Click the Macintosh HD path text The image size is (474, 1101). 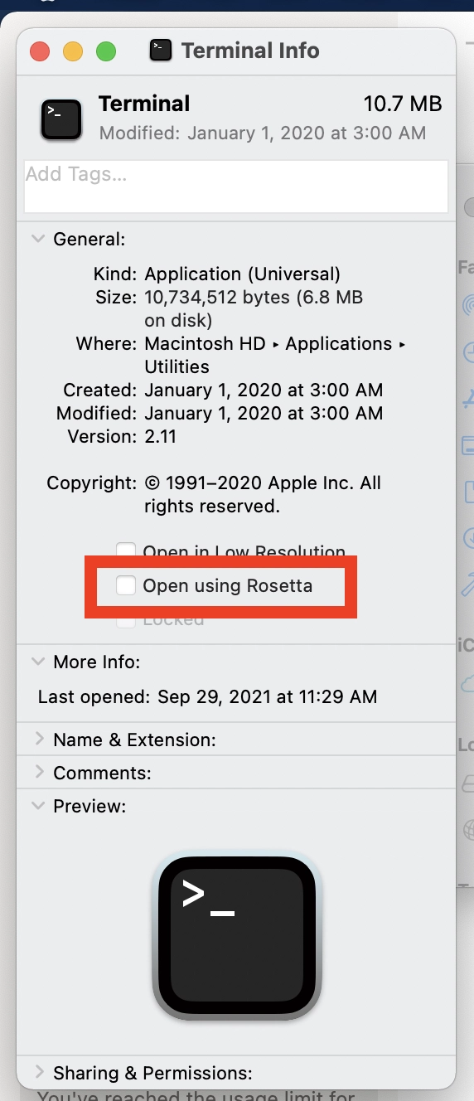[205, 343]
